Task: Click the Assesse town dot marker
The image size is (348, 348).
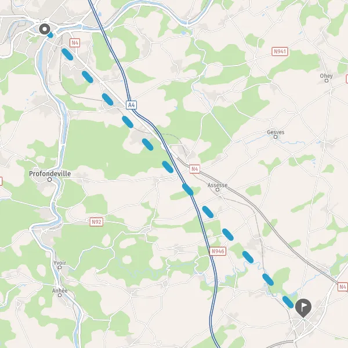Action: click(x=217, y=190)
